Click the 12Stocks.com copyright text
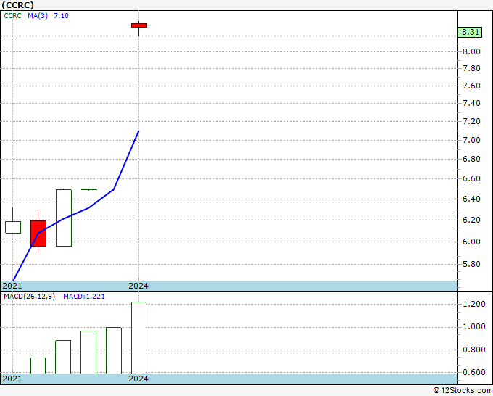This screenshot has height=396, width=493. click(x=463, y=390)
